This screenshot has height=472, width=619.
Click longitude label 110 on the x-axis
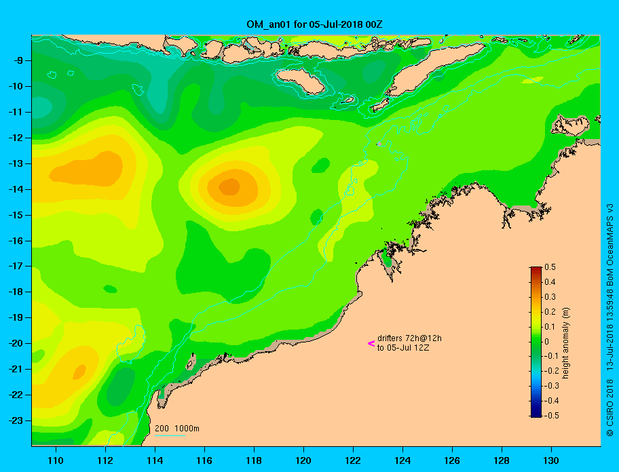click(56, 460)
